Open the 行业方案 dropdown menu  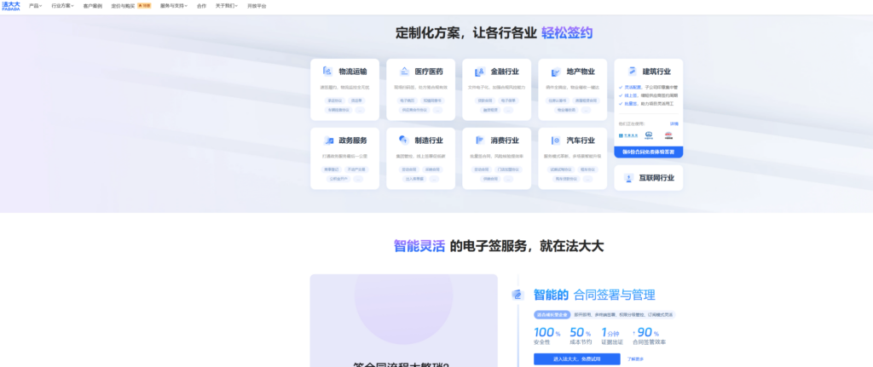pos(62,6)
